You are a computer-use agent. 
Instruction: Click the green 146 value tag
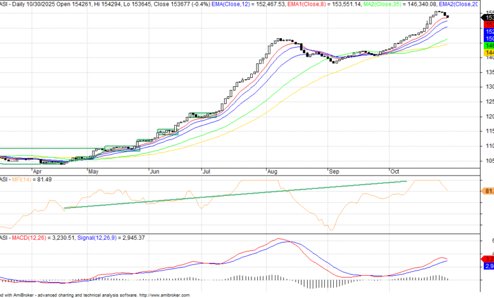coord(489,46)
